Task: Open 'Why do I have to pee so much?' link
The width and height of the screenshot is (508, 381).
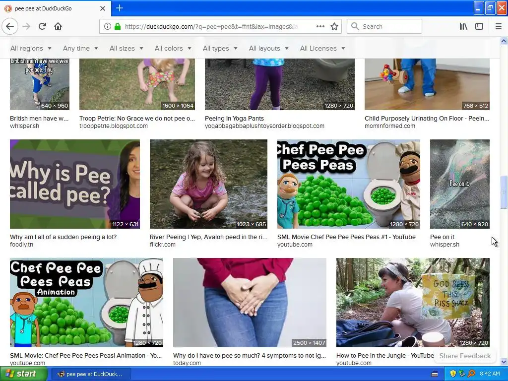Action: coord(250,355)
